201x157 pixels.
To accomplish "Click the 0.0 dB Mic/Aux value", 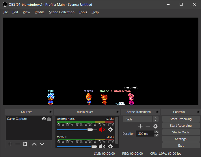I will click(109, 137).
